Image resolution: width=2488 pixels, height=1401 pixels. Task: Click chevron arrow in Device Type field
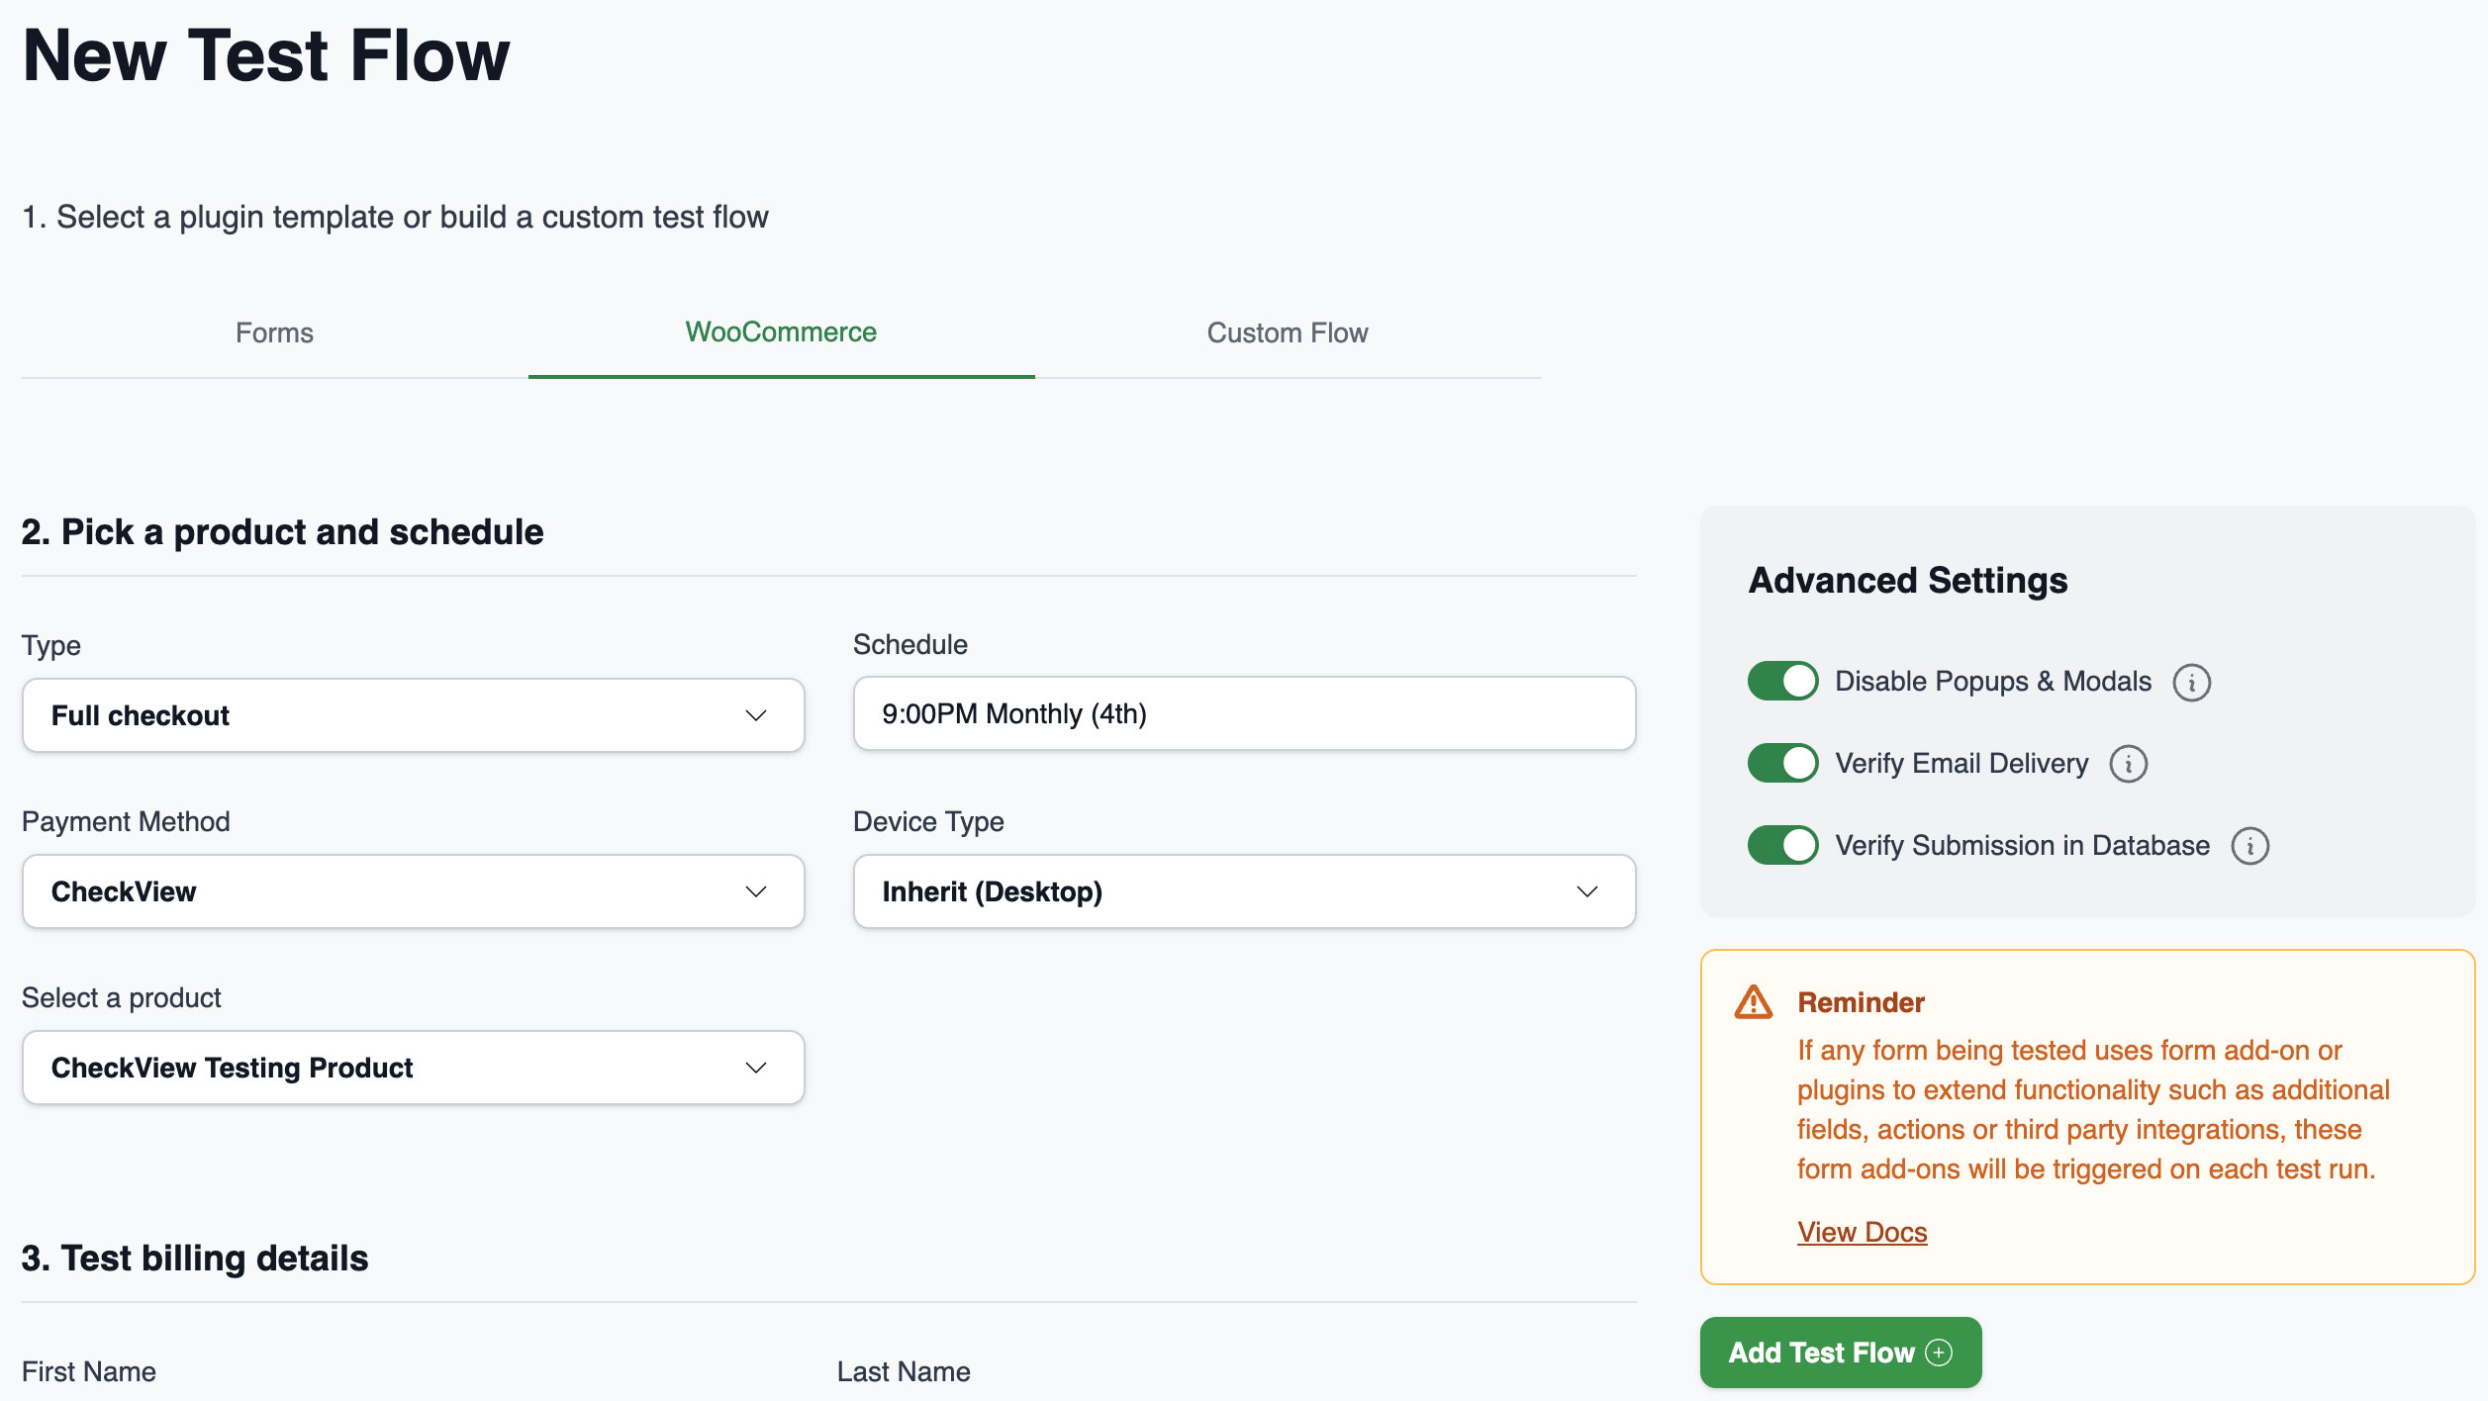1586,891
